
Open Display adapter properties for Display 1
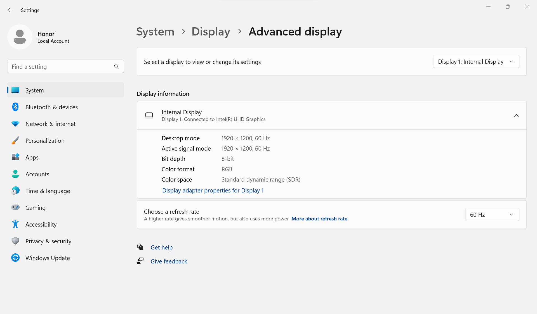tap(213, 190)
